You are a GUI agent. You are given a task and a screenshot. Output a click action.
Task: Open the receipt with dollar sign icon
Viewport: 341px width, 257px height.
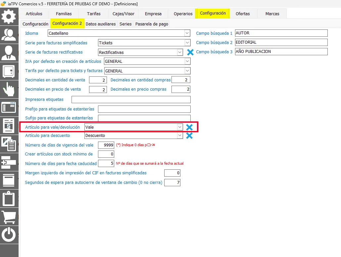pyautogui.click(x=9, y=126)
